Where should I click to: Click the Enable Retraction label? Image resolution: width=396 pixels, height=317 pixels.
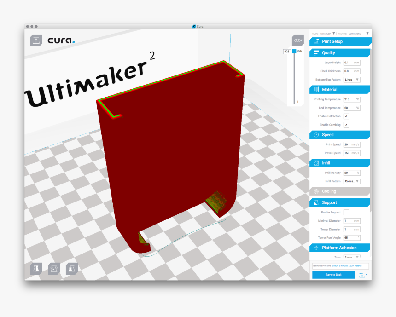pos(329,116)
